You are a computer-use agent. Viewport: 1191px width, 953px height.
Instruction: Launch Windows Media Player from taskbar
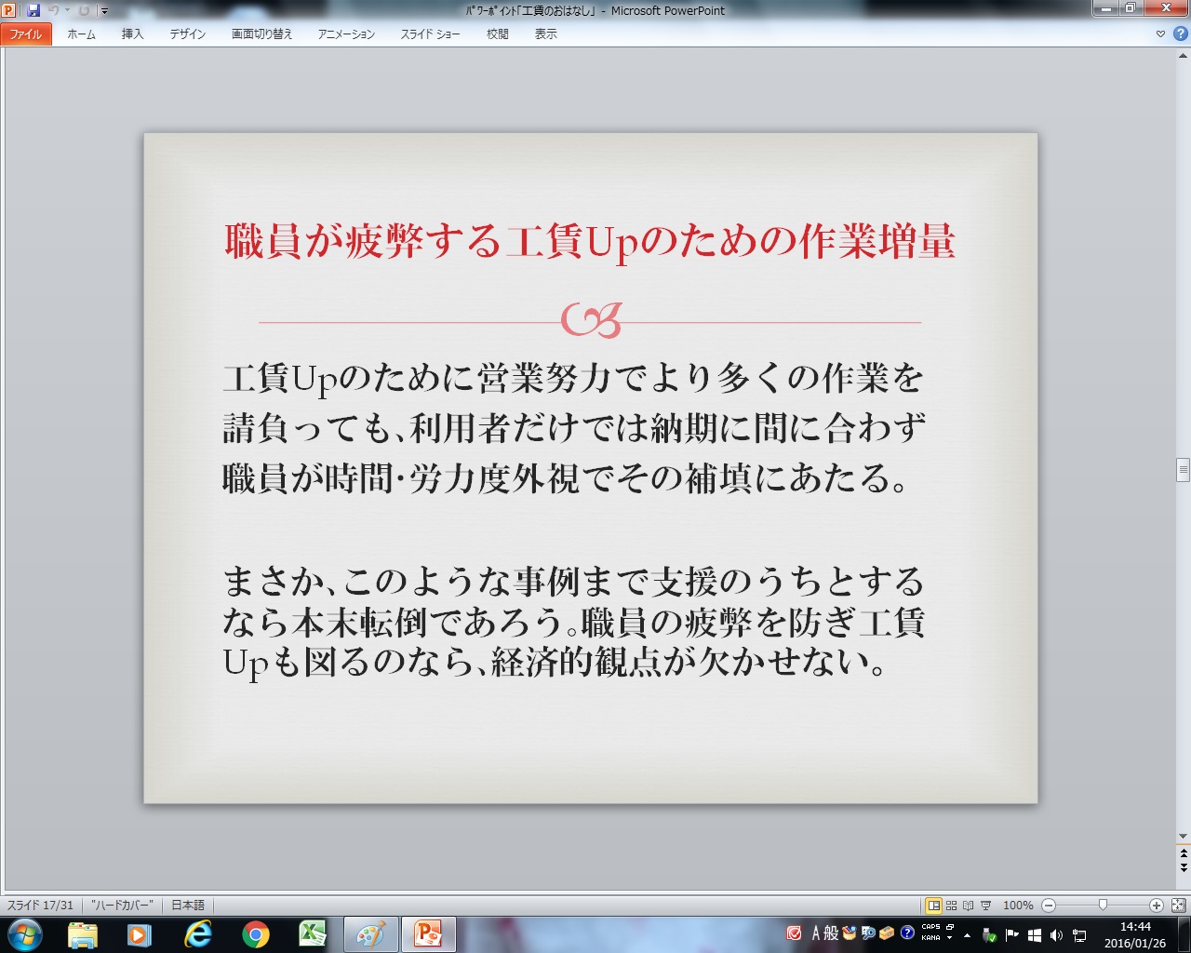(x=140, y=934)
